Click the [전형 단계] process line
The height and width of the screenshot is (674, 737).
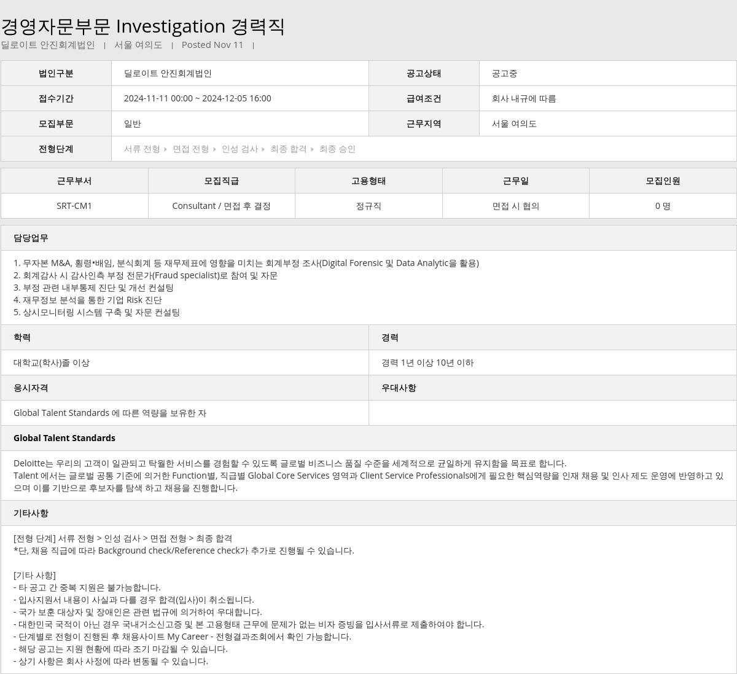pos(123,538)
